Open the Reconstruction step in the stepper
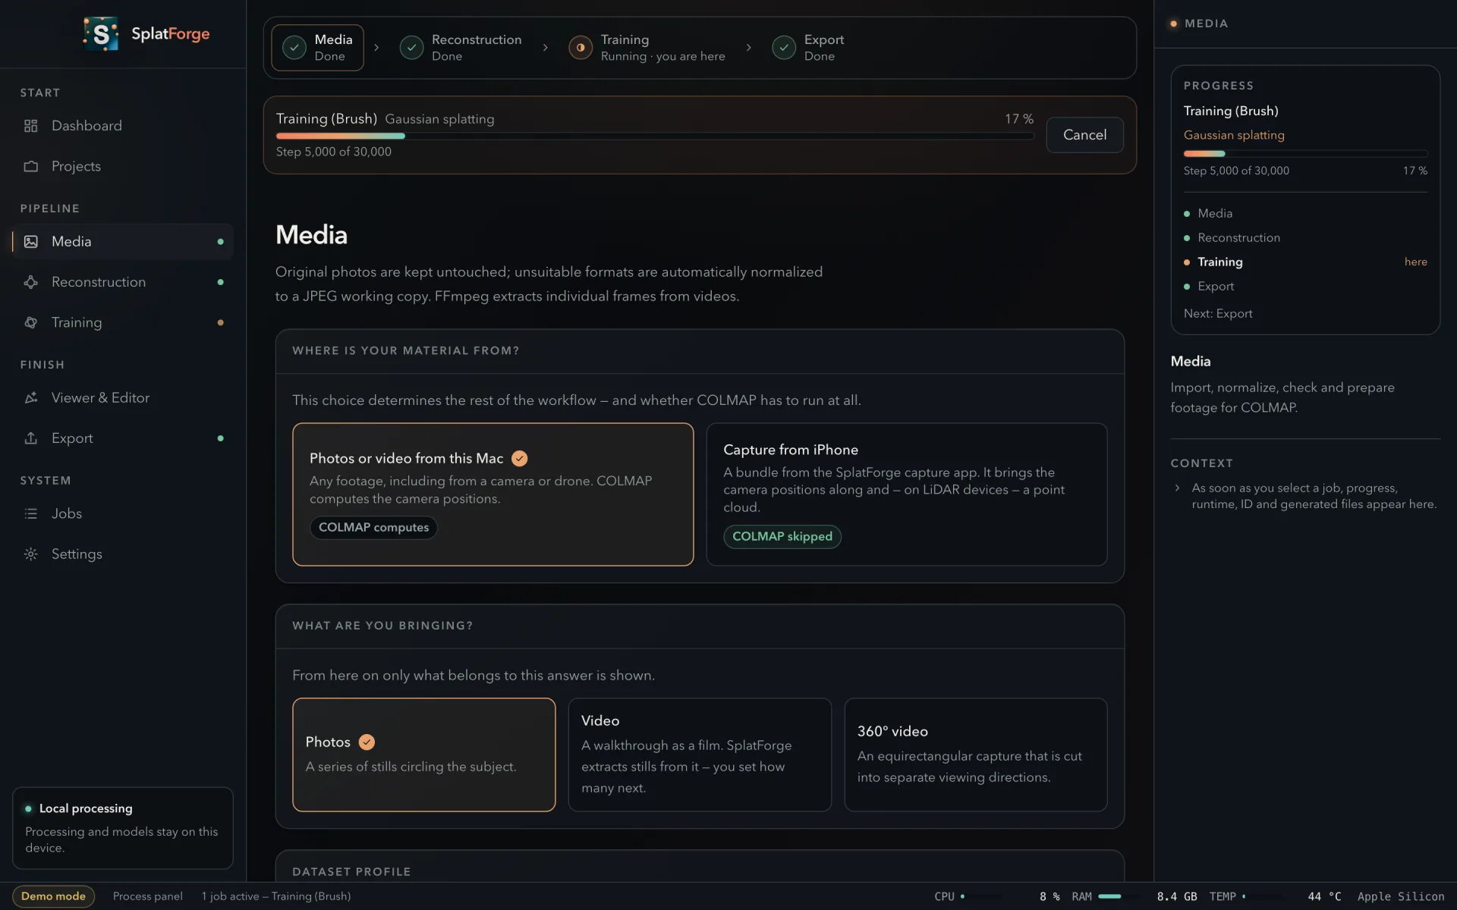The image size is (1457, 910). (x=461, y=48)
